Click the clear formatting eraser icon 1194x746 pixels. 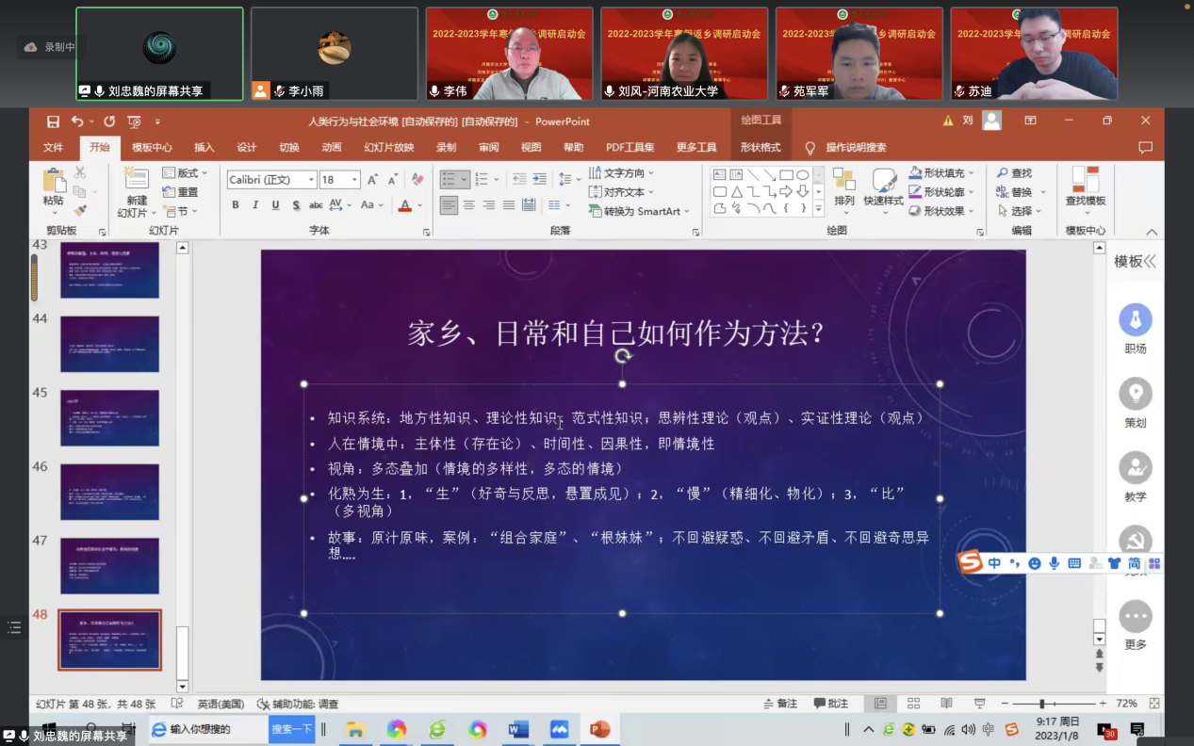click(417, 179)
